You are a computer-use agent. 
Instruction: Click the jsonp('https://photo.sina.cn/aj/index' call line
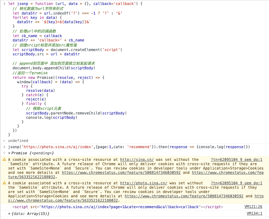(129, 147)
